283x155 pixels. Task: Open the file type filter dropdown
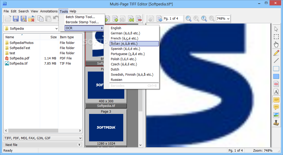(x=80, y=138)
